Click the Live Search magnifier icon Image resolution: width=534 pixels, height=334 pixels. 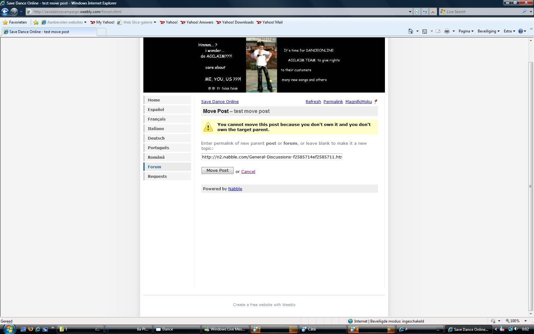[x=524, y=12]
